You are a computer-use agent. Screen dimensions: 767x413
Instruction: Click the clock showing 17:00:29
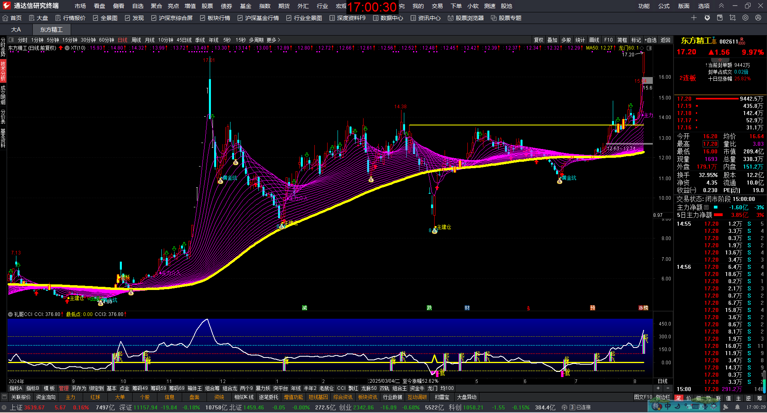(x=756, y=407)
